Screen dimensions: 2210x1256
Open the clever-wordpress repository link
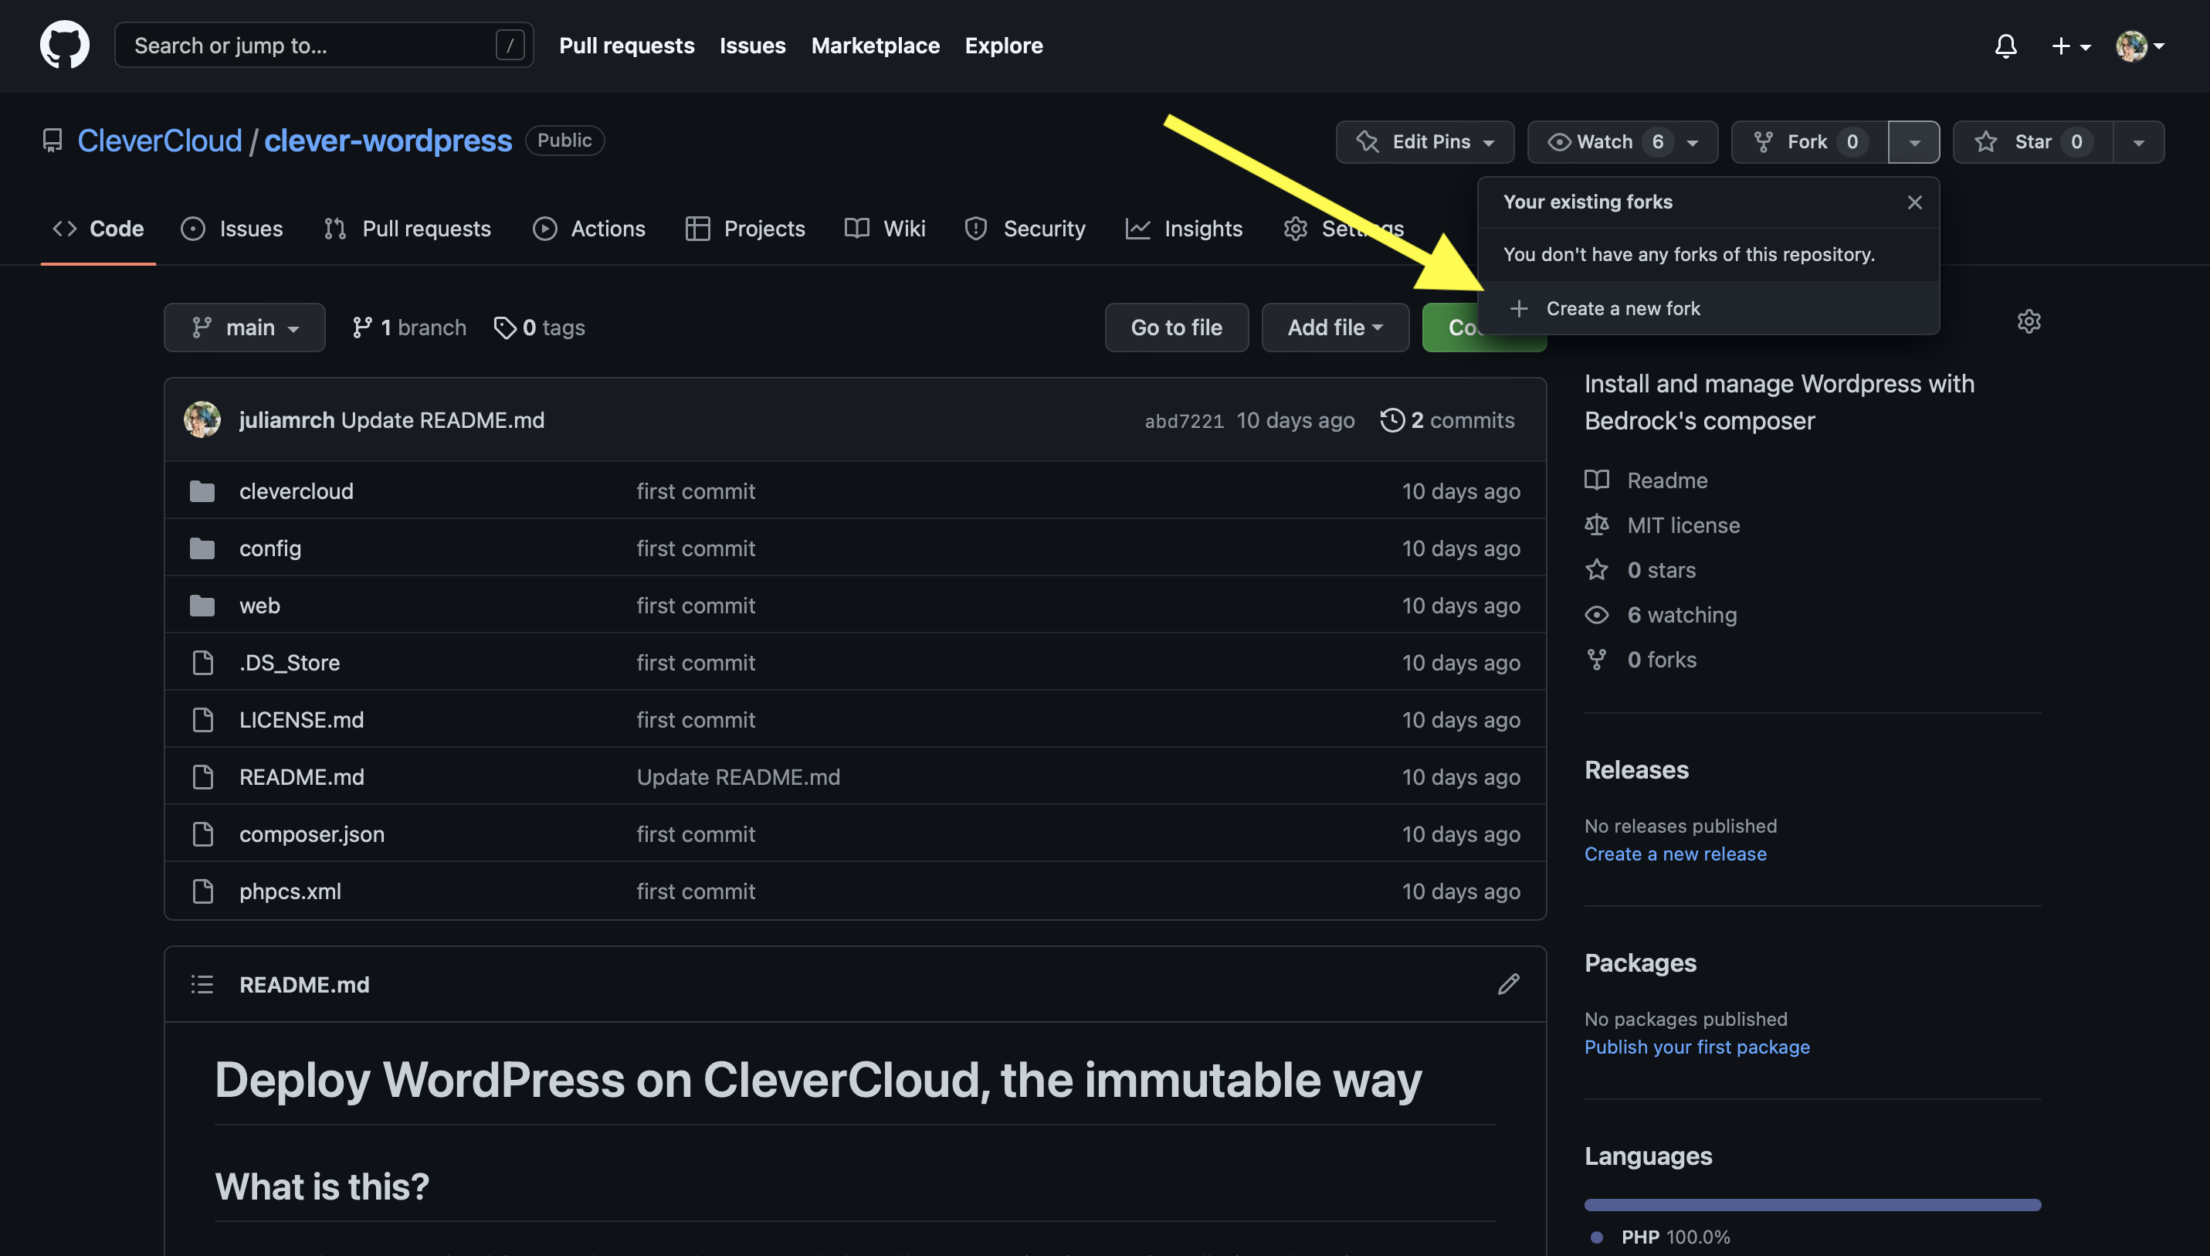pyautogui.click(x=388, y=141)
